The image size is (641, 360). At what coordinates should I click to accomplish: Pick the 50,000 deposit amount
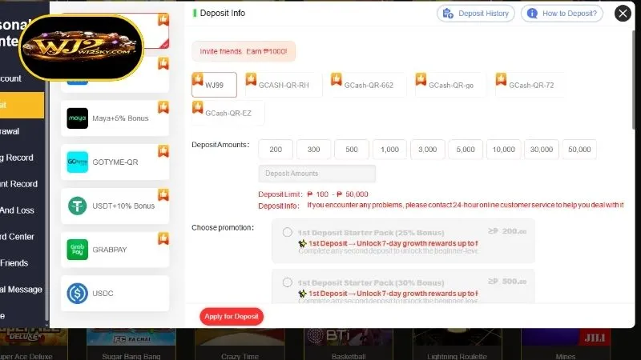(579, 150)
